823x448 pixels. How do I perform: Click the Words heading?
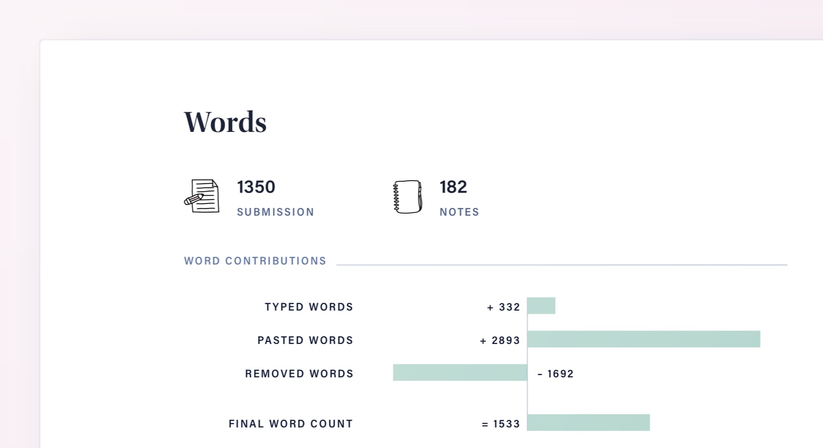pyautogui.click(x=225, y=122)
